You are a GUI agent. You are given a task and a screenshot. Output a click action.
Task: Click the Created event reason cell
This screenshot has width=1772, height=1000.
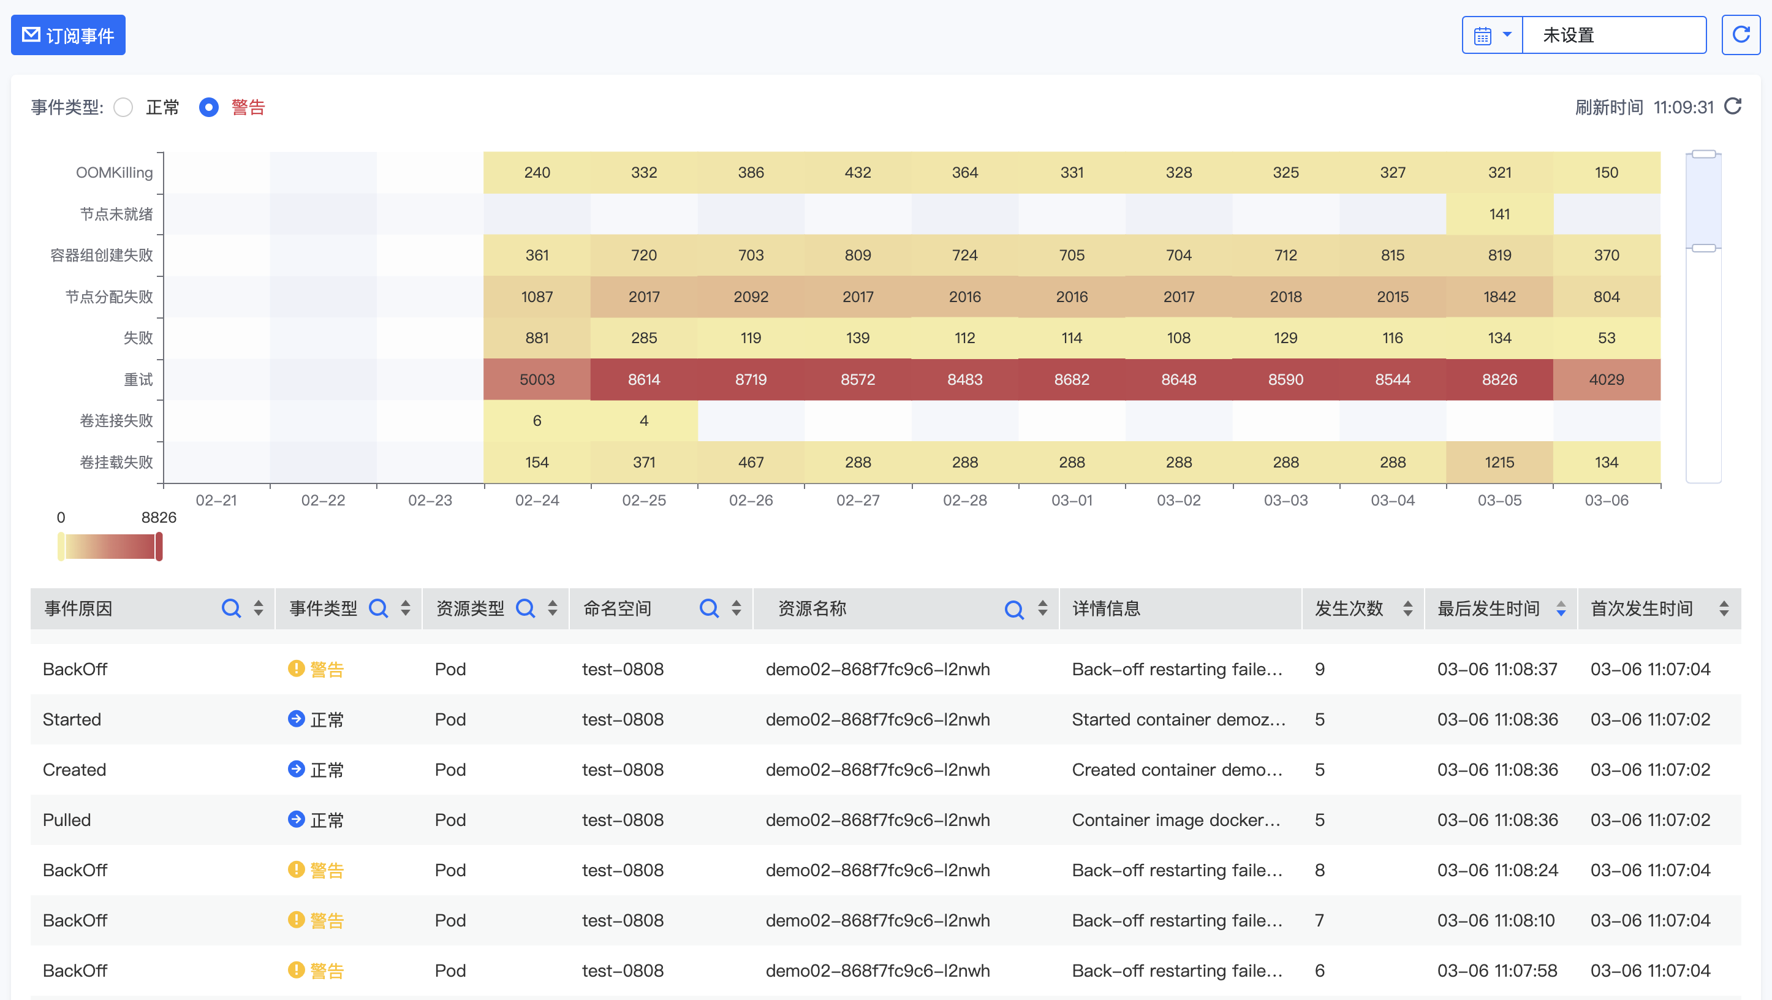click(x=74, y=770)
